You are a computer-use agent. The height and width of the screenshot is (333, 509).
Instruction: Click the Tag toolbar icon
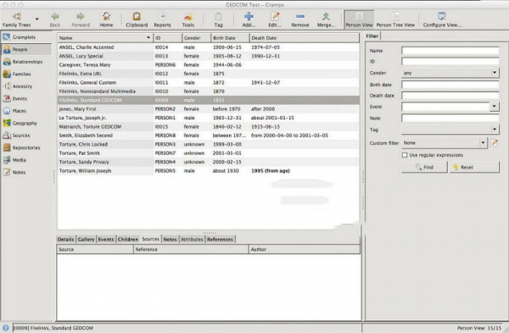(219, 19)
